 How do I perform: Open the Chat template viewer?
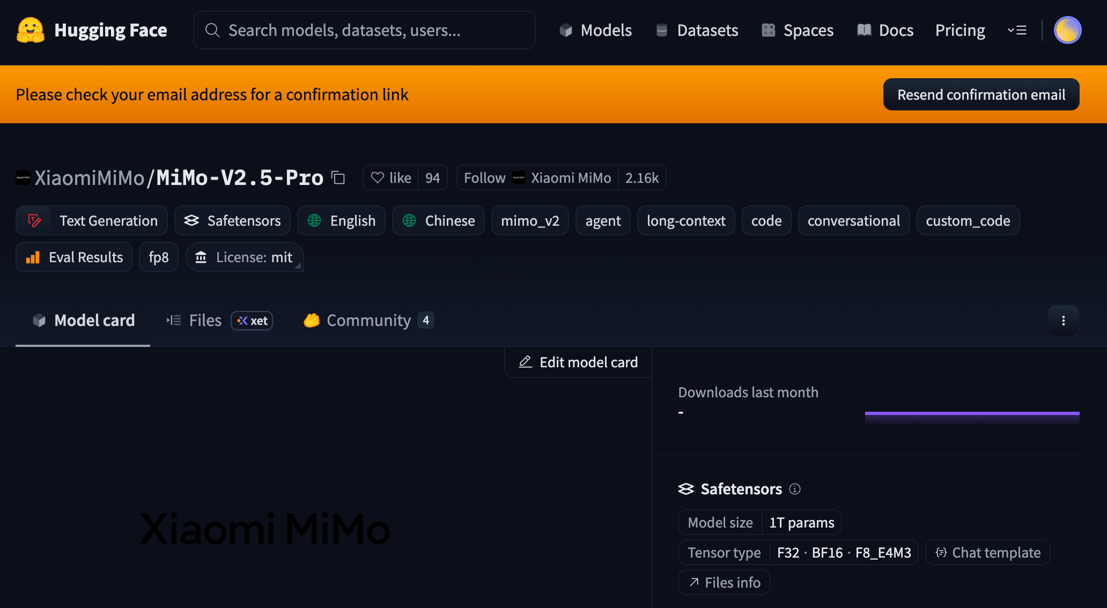point(988,552)
